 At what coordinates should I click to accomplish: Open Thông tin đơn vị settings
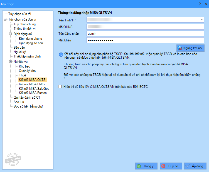[x=24, y=29]
